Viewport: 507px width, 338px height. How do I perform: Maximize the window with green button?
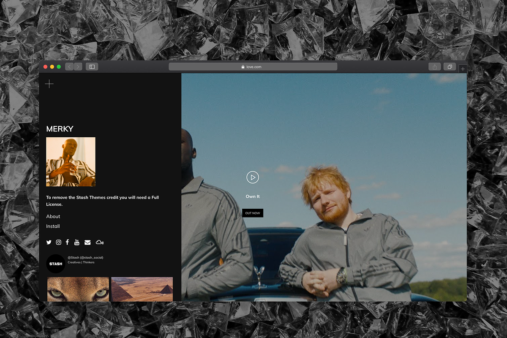pyautogui.click(x=59, y=67)
